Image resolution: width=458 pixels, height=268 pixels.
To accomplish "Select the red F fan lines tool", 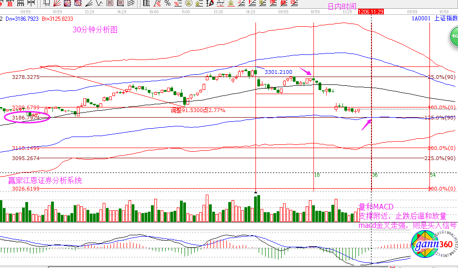I will click(252, 3).
